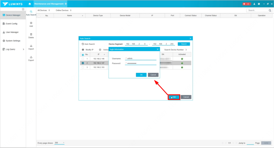The width and height of the screenshot is (274, 148).
Task: Collapse the left sidebar using the menu icon
Action: 23,9
